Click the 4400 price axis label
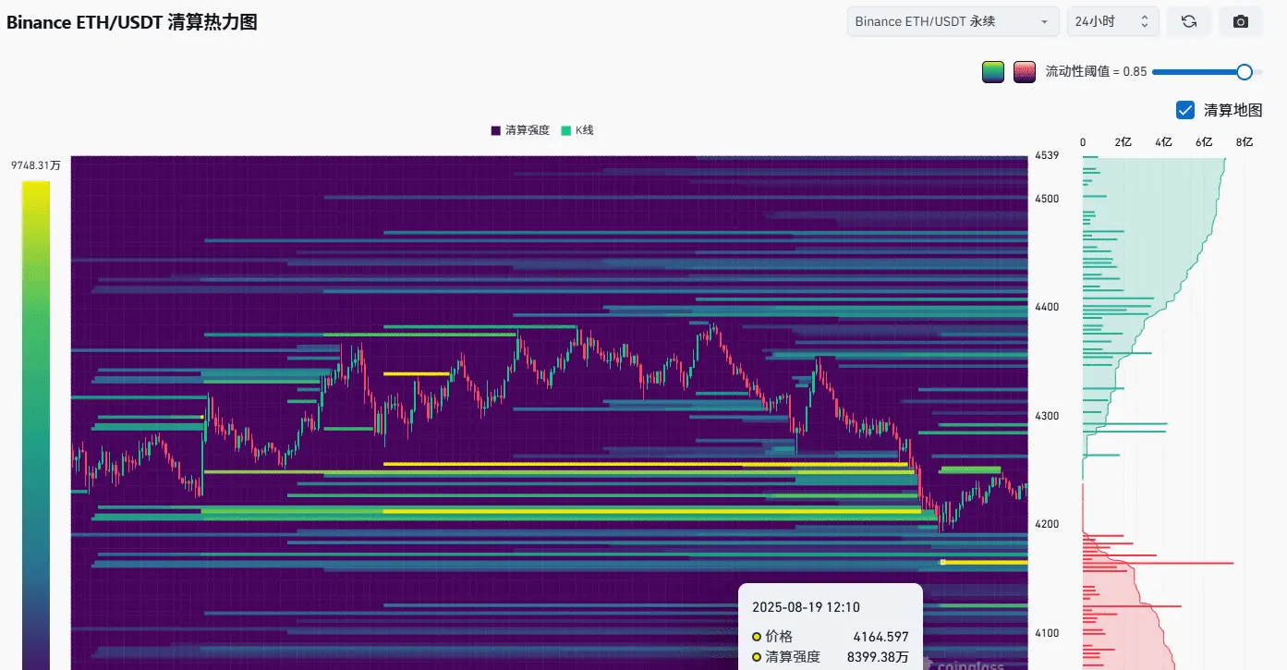Viewport: 1287px width, 670px height. click(1047, 307)
